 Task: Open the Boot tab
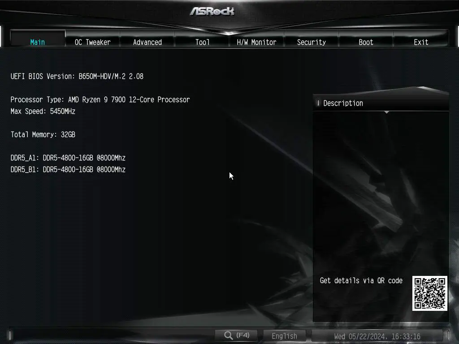click(x=366, y=42)
